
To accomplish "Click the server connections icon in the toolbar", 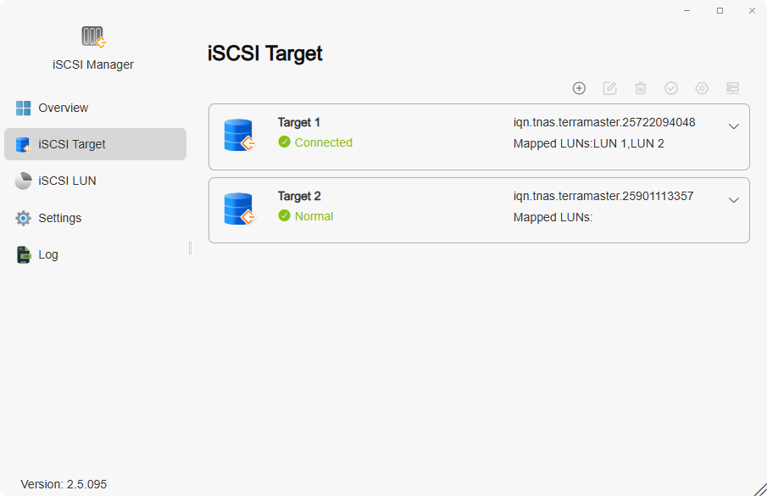I will (x=732, y=87).
